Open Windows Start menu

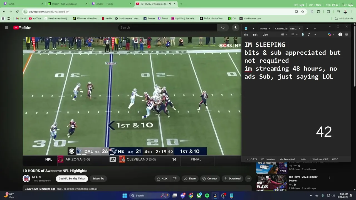125,196
